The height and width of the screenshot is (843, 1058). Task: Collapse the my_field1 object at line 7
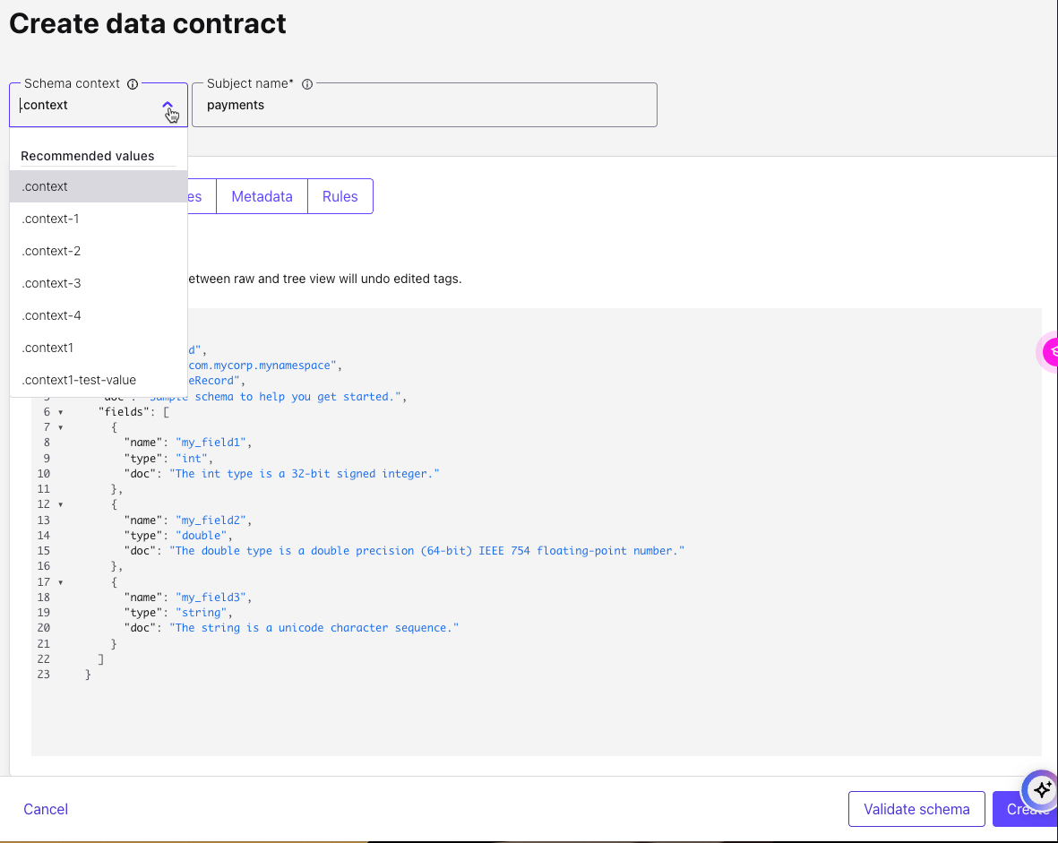point(59,426)
